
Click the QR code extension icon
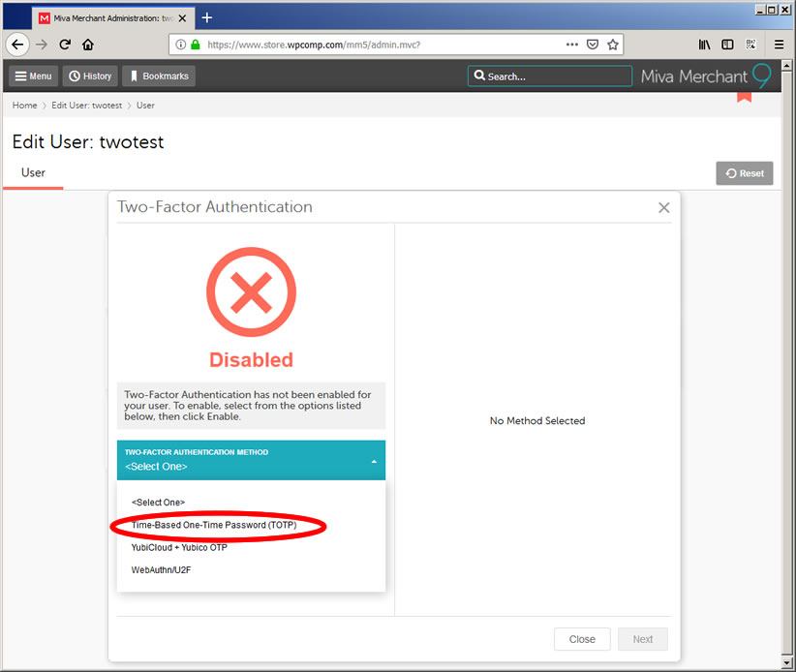pos(750,45)
